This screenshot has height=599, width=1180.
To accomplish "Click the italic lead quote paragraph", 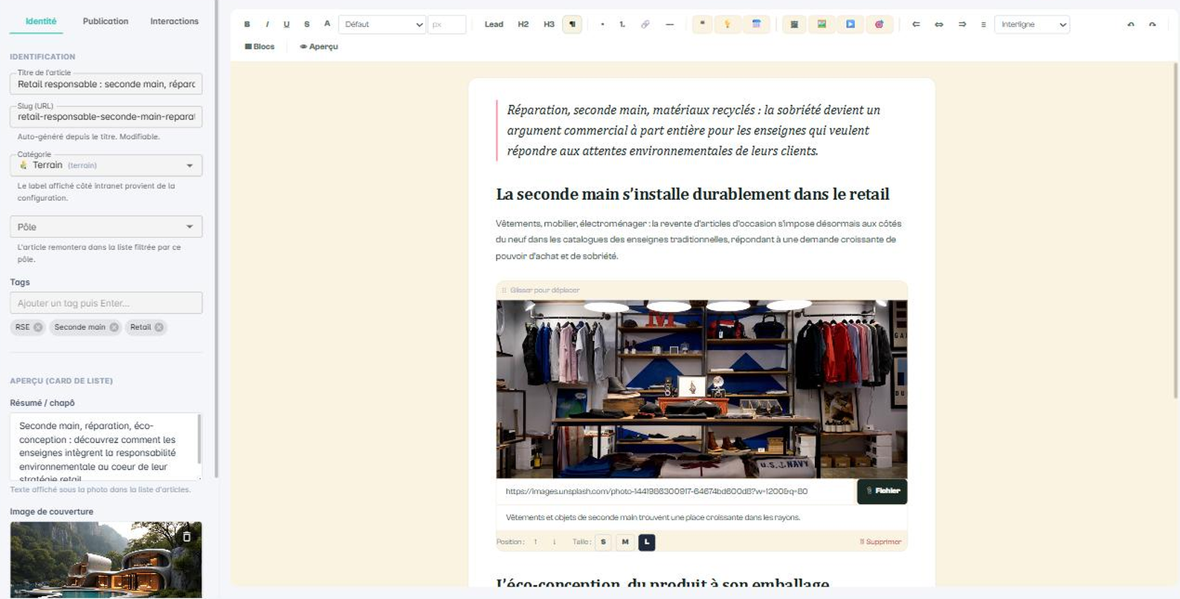I will click(693, 130).
